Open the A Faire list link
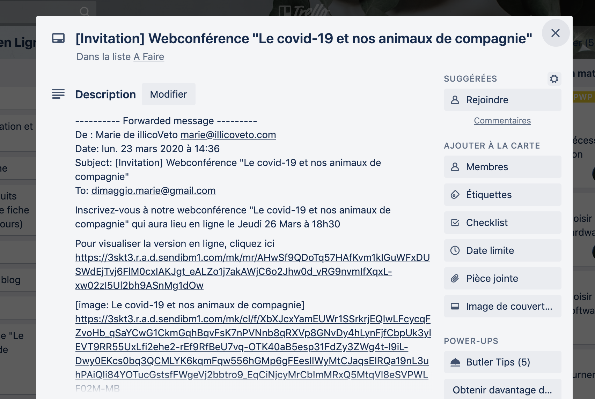Image resolution: width=595 pixels, height=399 pixels. coord(149,57)
